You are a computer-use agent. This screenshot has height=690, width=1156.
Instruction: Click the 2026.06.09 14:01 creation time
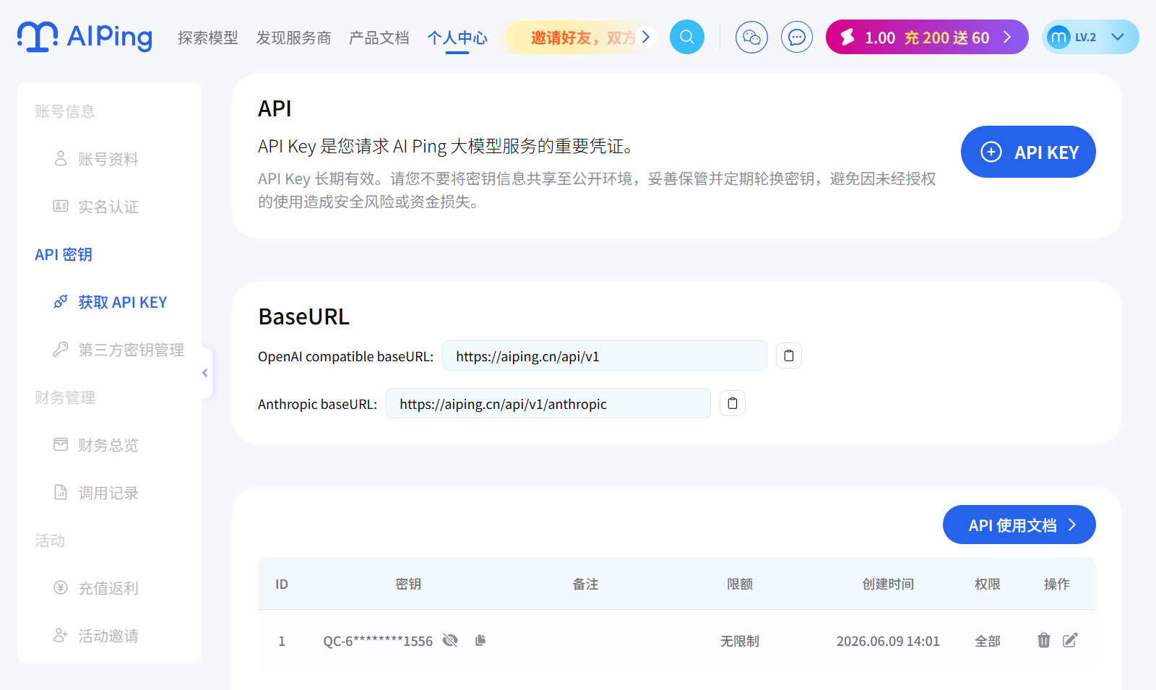[x=888, y=641]
